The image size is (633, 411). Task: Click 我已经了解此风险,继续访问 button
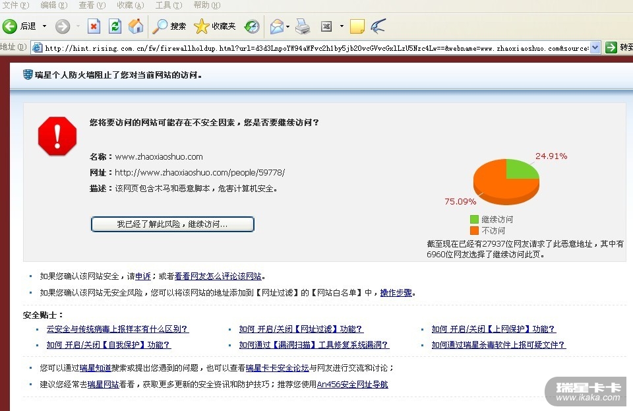(172, 224)
